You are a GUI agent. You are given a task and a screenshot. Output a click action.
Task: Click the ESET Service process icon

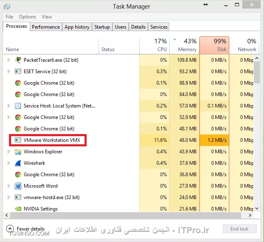click(18, 72)
